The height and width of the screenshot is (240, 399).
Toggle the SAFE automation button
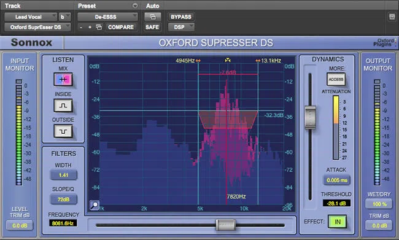tap(152, 27)
